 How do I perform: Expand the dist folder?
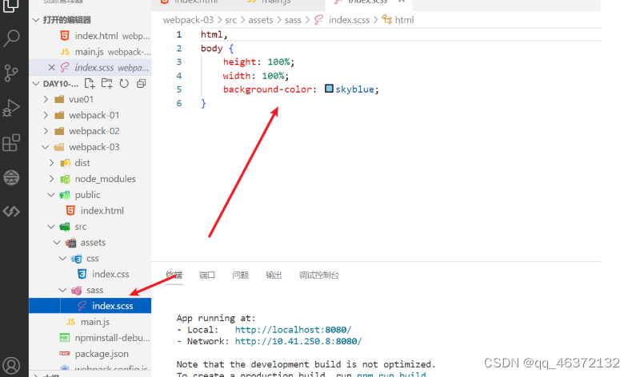51,163
